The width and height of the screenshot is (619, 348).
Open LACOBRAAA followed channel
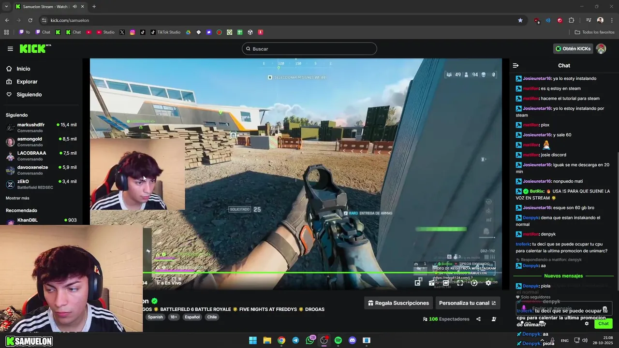point(41,156)
